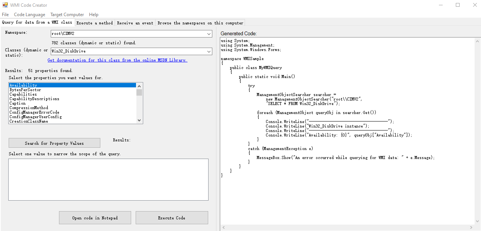Click the Execute Code button
This screenshot has height=231, width=481.
(172, 217)
